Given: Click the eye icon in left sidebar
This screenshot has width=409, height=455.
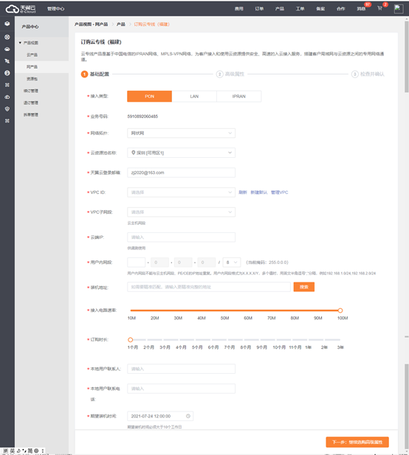Looking at the screenshot, I should coord(7,97).
